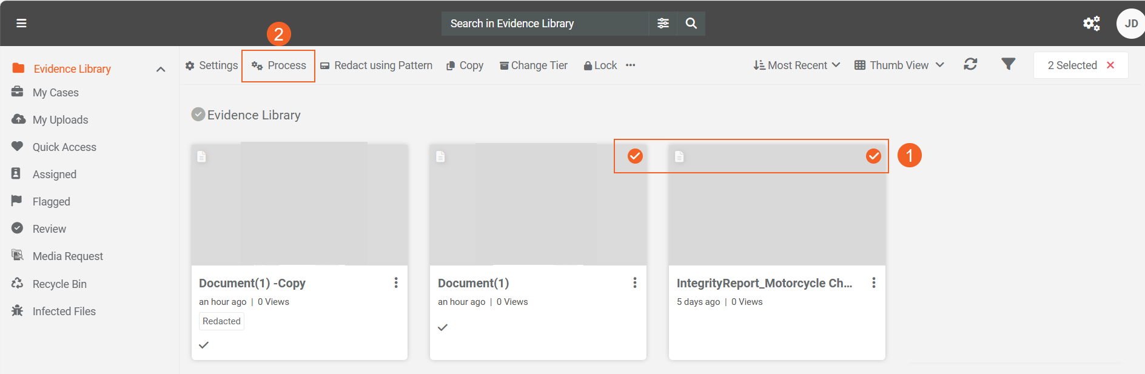Expand the Thumb View layout dropdown
Screen dimensions: 1145x374
click(899, 65)
